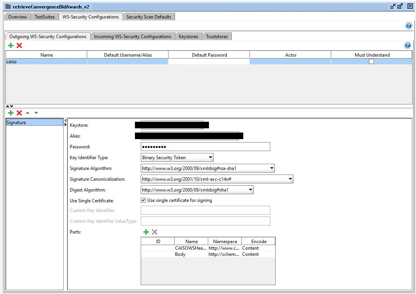Switch to the Overview tab

(x=17, y=17)
